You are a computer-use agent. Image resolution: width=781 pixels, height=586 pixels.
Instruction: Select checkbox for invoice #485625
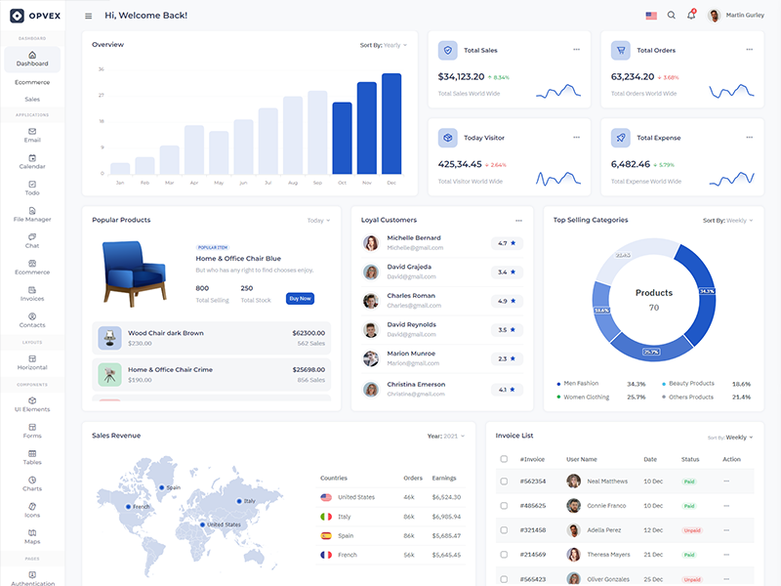(x=504, y=506)
